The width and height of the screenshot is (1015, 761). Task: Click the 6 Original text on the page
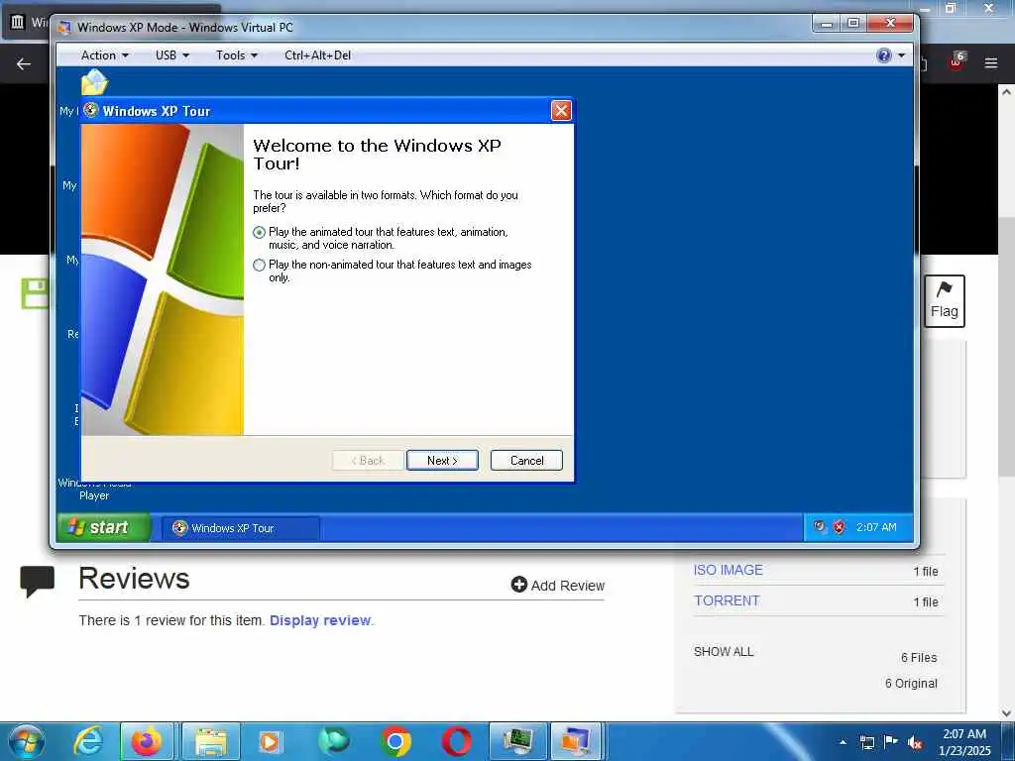[x=911, y=684]
